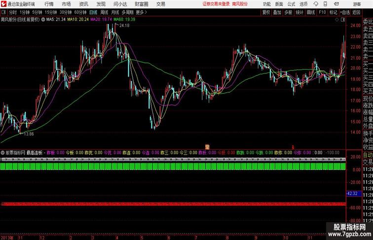Open the 财富圈 menu

coord(141,4)
